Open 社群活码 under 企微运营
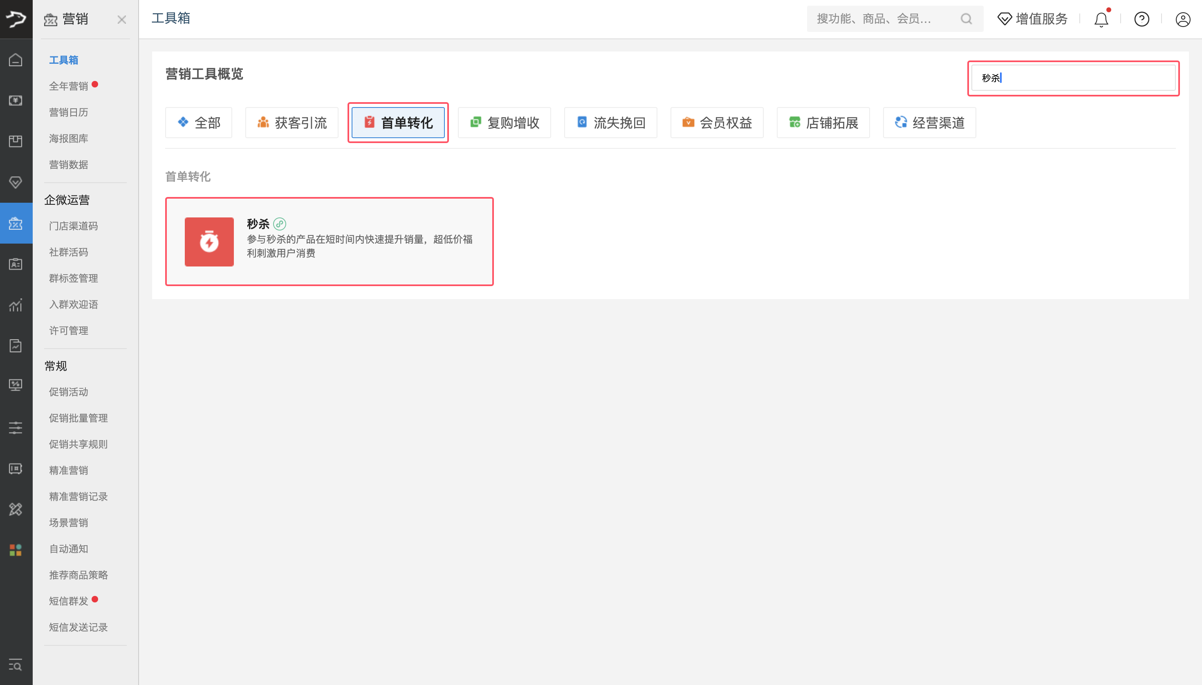Viewport: 1202px width, 685px height. click(69, 253)
